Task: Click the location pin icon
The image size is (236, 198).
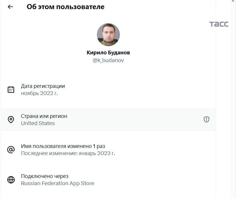Action: 11,120
